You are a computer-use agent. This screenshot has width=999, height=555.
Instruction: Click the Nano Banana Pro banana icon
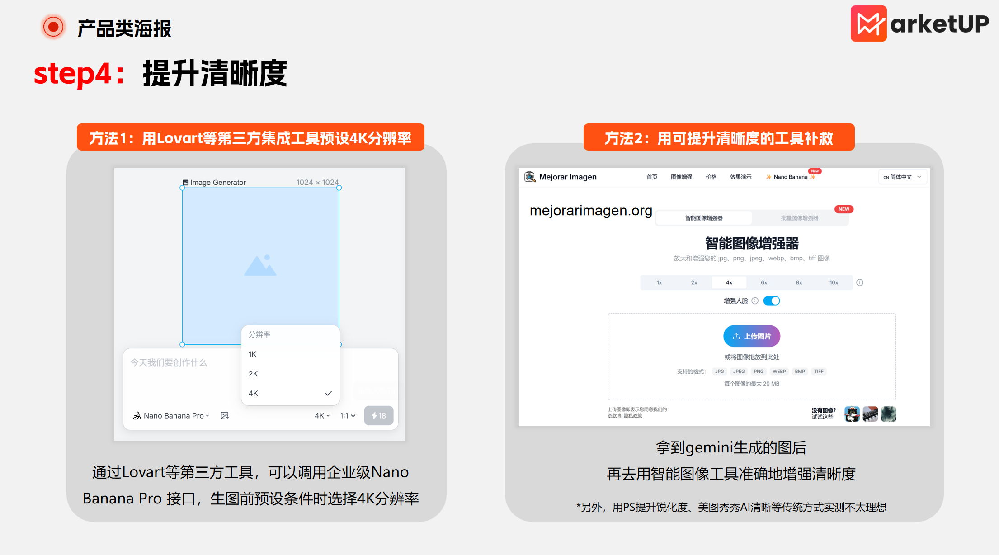tap(138, 415)
